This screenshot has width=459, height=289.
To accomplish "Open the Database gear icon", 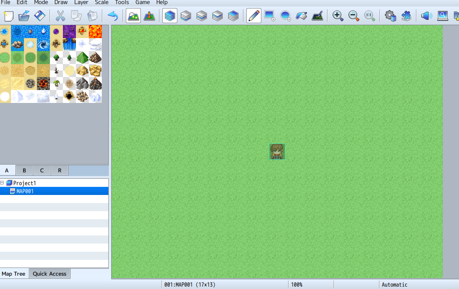I will tap(390, 16).
